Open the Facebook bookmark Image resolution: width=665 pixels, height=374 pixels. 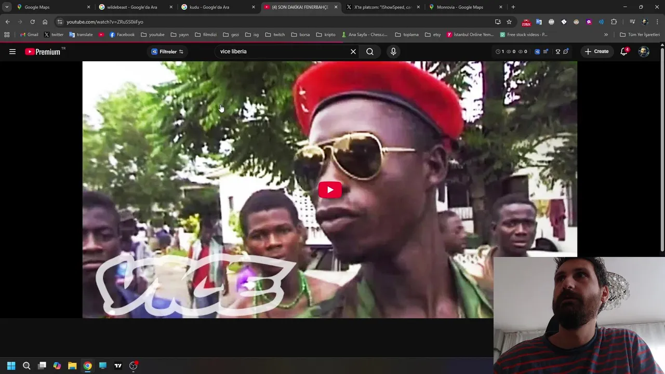point(122,35)
